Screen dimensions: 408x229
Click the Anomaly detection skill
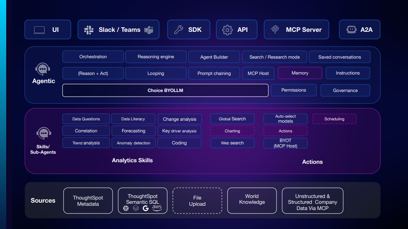133,143
